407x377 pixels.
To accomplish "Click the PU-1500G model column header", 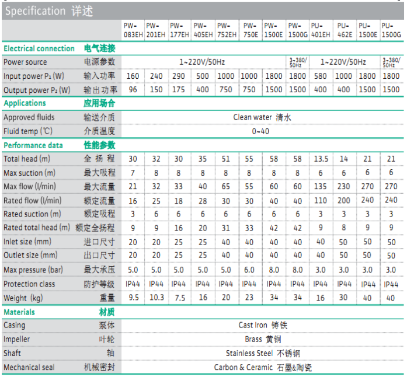I will pos(391,30).
